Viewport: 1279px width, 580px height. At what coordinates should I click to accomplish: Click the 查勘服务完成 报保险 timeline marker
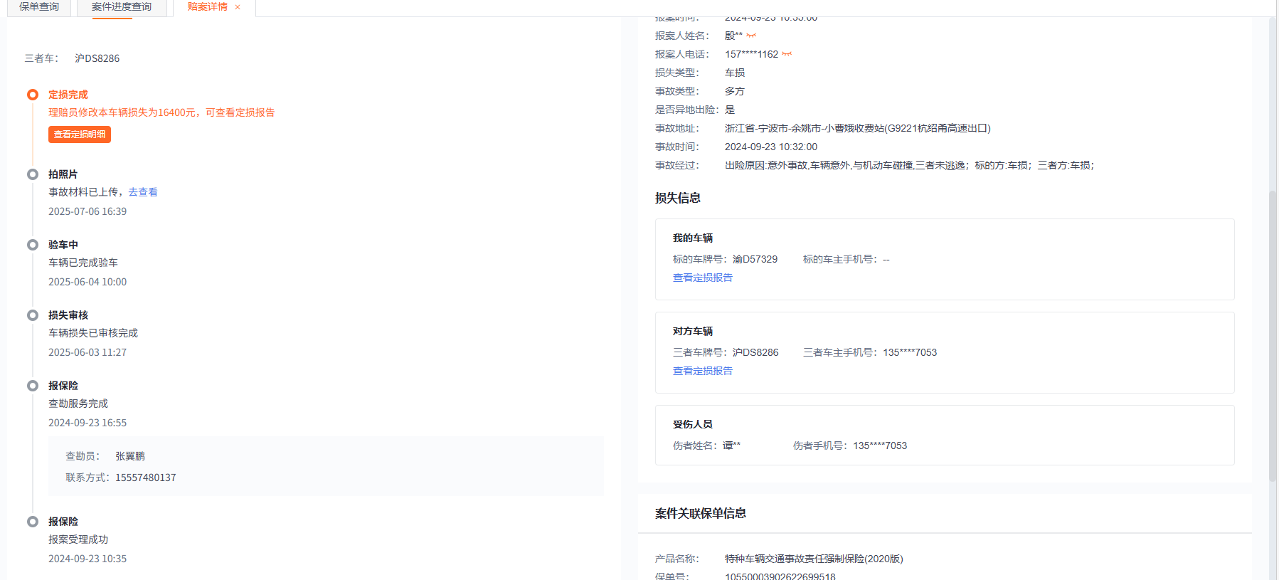(33, 386)
